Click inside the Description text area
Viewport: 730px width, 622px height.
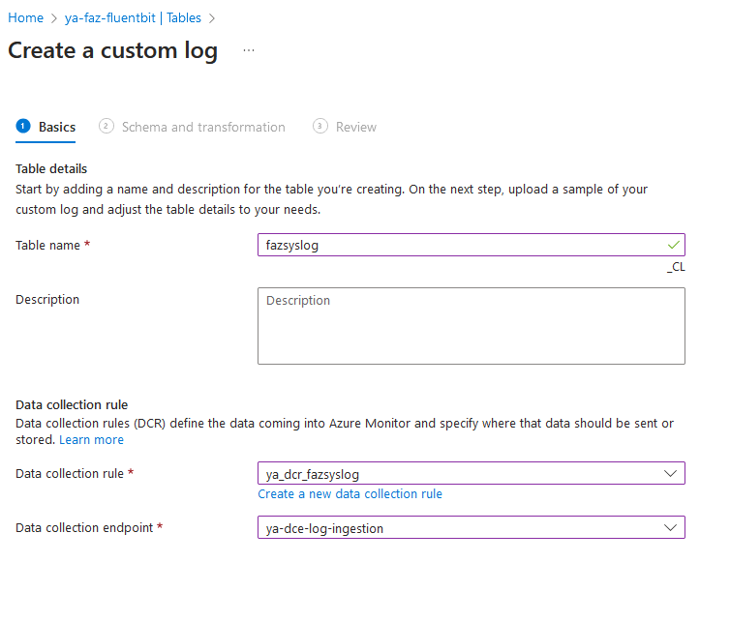click(471, 326)
